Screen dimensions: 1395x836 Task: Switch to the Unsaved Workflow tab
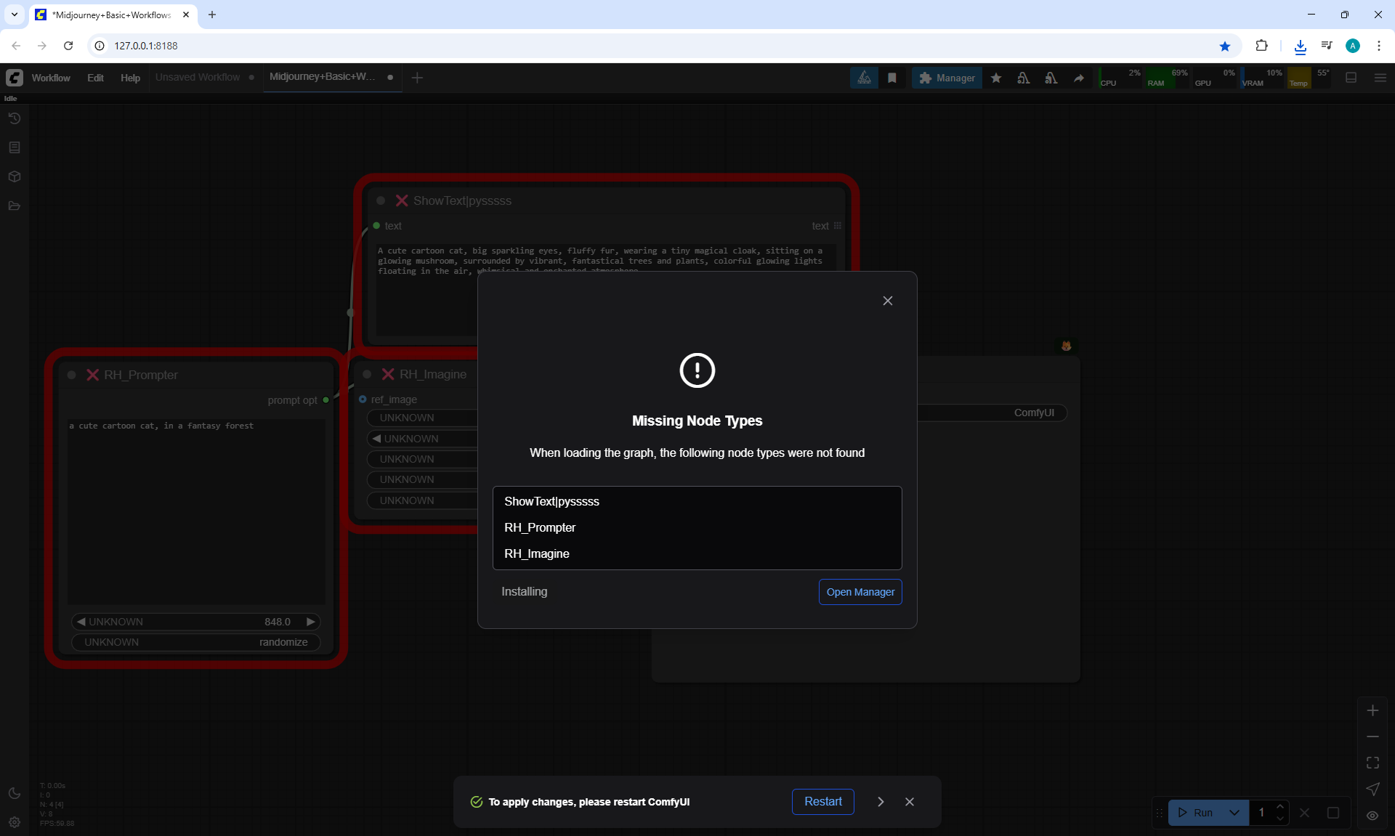click(198, 77)
